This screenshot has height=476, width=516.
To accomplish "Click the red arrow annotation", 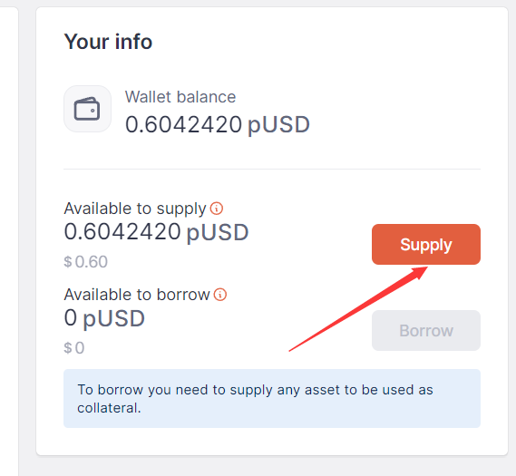I will point(358,309).
